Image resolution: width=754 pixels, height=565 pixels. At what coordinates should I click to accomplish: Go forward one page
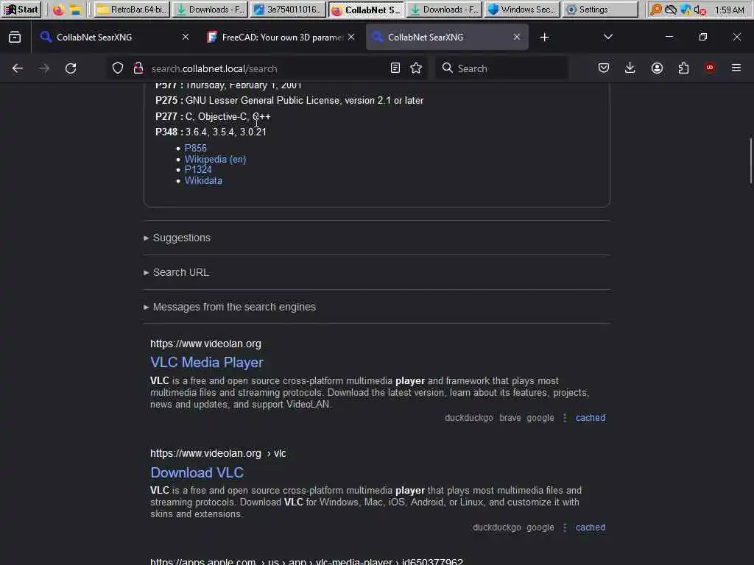coord(44,68)
